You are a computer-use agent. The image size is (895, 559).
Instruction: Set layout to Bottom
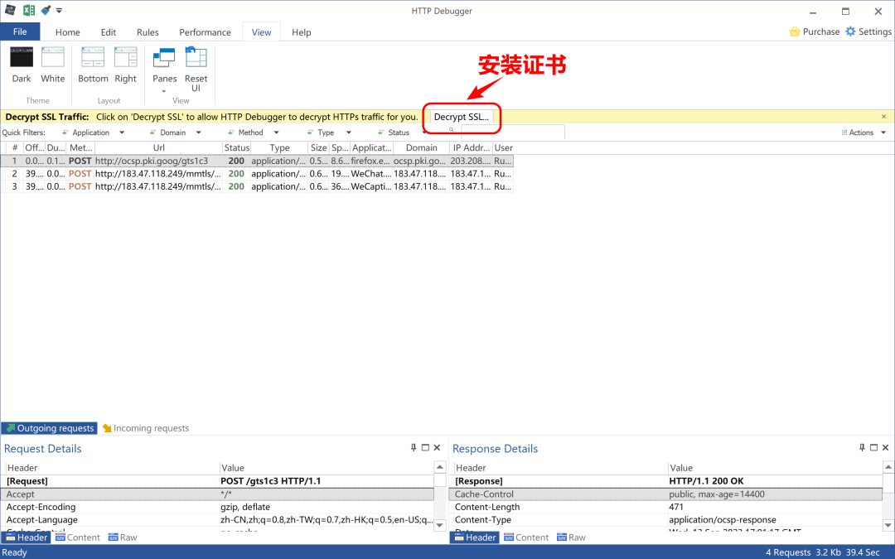[93, 65]
